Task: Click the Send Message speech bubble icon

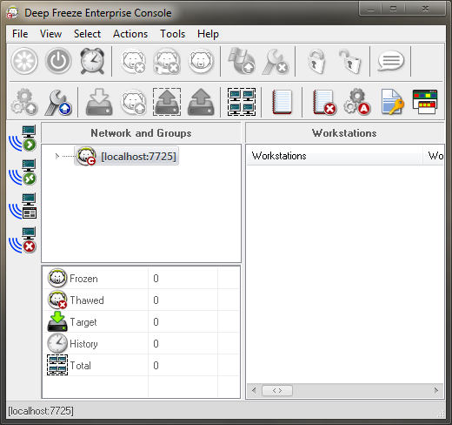Action: (391, 61)
